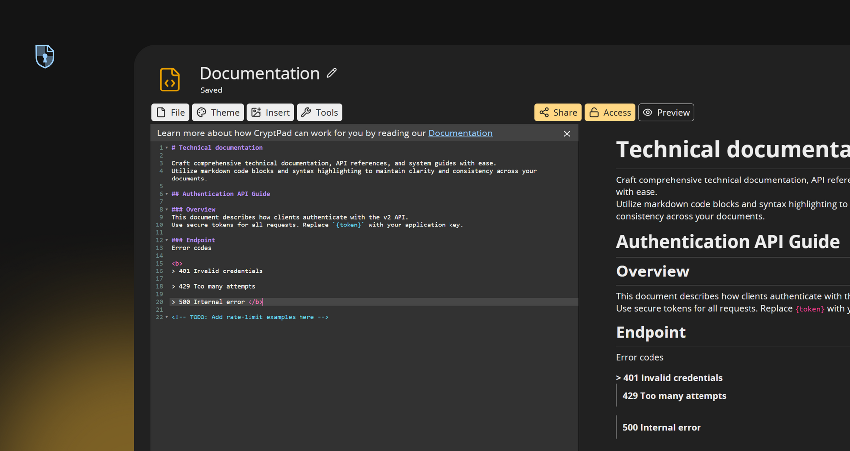Collapse the Overview section fold at line 8
Screen dimensions: 850x451
click(166, 209)
